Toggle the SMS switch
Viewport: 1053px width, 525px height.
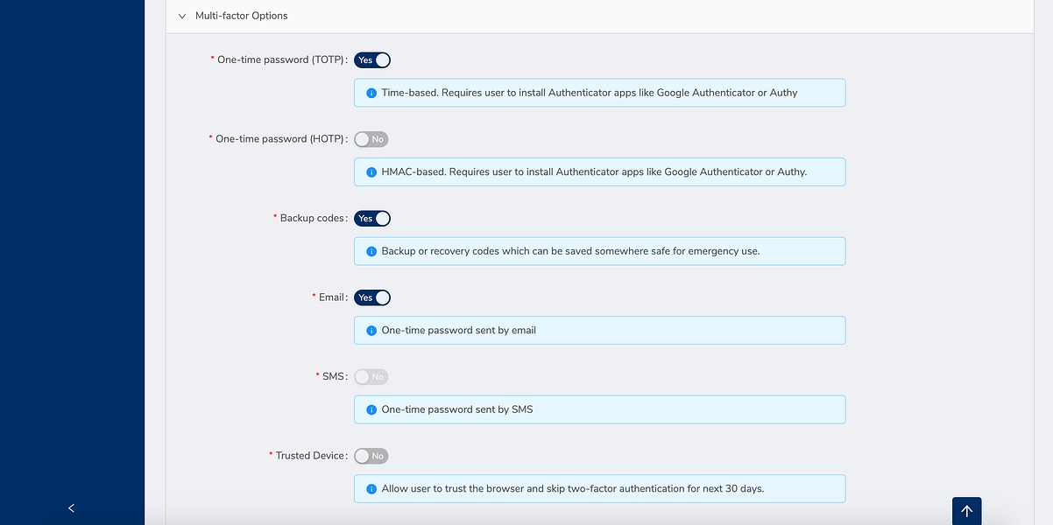click(x=371, y=377)
